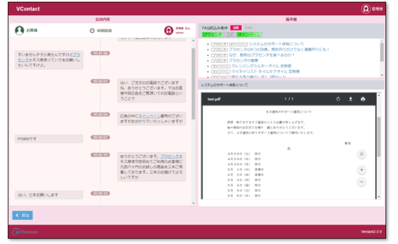Screen dimensions: 398x244
Task: Download the test.pdf file
Action: click(350, 99)
